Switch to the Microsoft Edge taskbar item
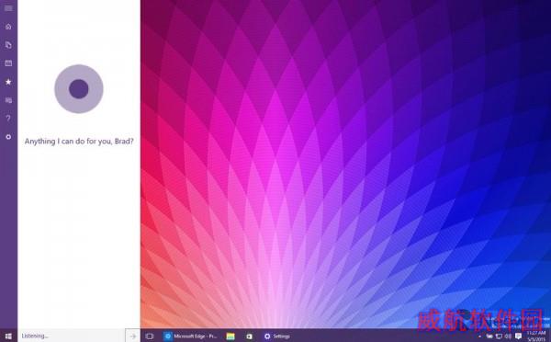The width and height of the screenshot is (551, 342). pyautogui.click(x=190, y=336)
